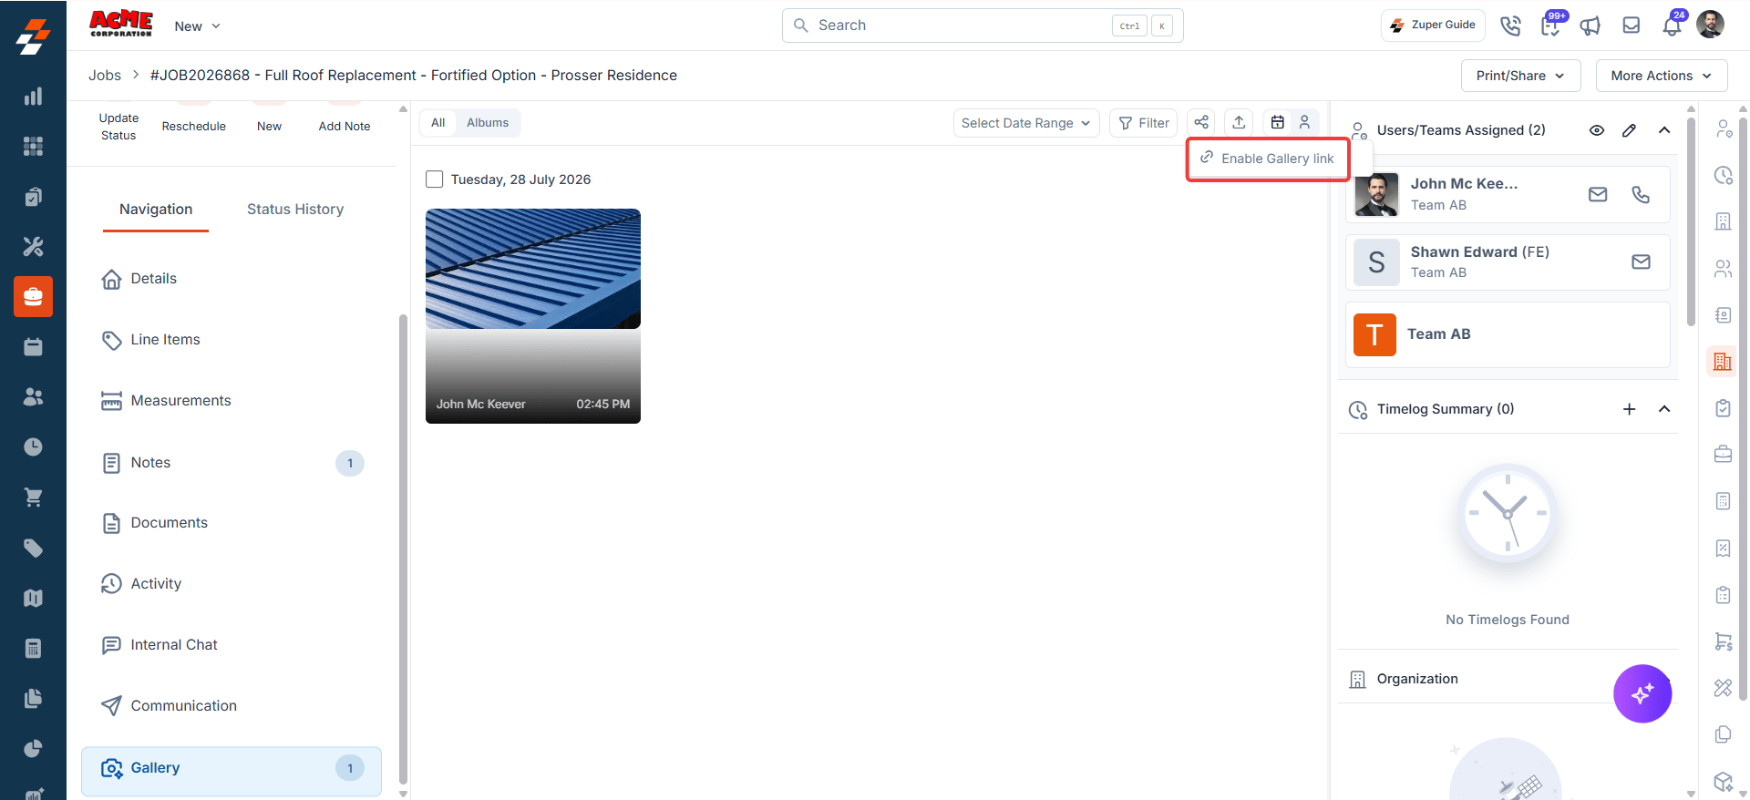Click the gallery upload icon
1750x800 pixels.
tap(1239, 122)
